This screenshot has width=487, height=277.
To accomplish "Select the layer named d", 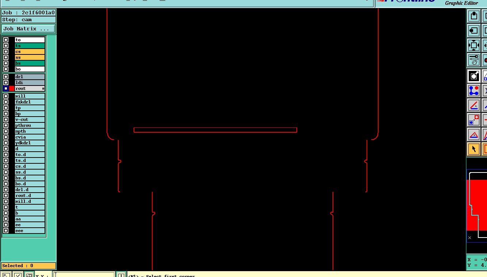I will tap(30, 149).
